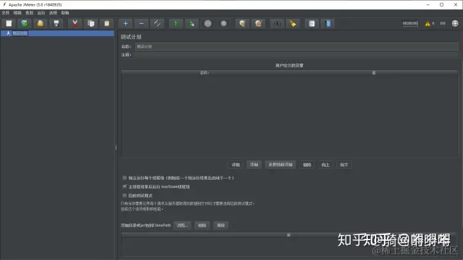Click the 名称 variables column header
Screen dimensions: 463x260
point(204,73)
